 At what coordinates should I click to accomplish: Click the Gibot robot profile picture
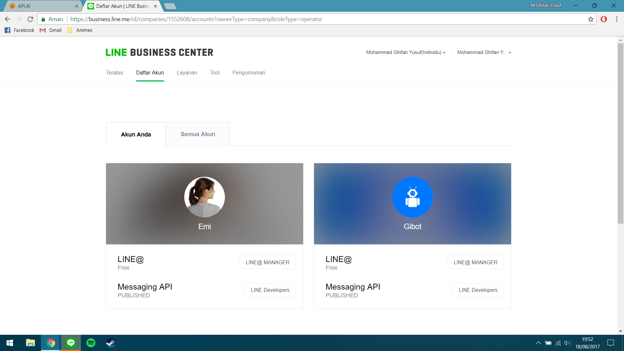412,197
